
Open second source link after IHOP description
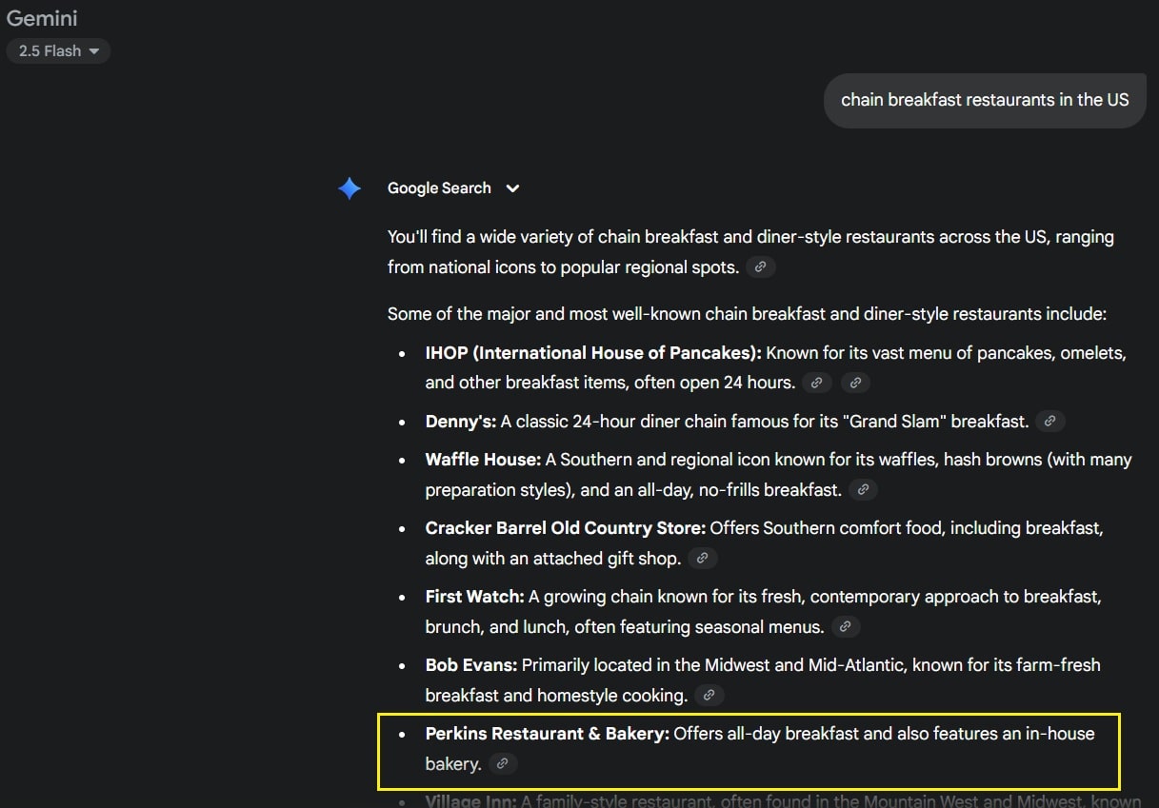click(x=855, y=383)
